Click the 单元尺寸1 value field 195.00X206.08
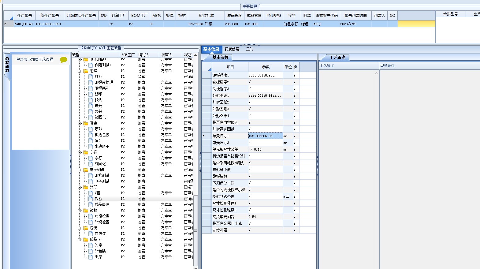Screen dimensions: 480x269 [266, 136]
